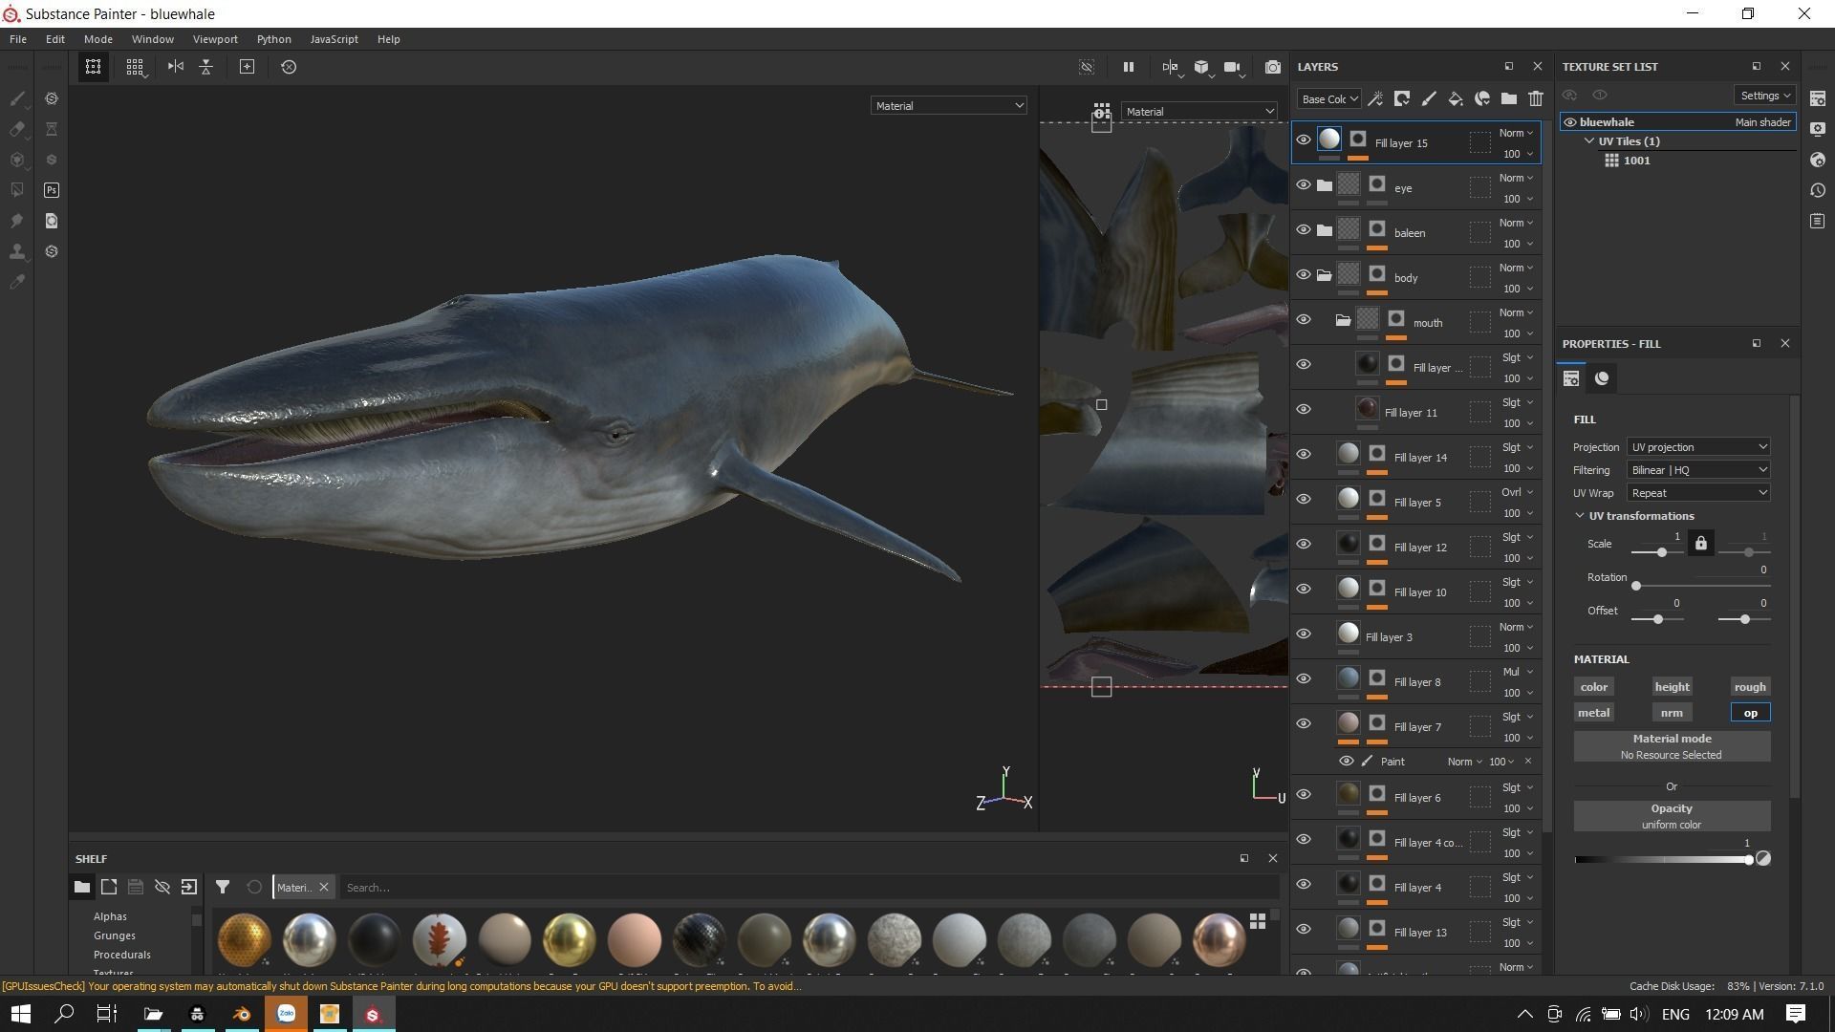
Task: Select the Polygon fill tool
Action: (x=17, y=190)
